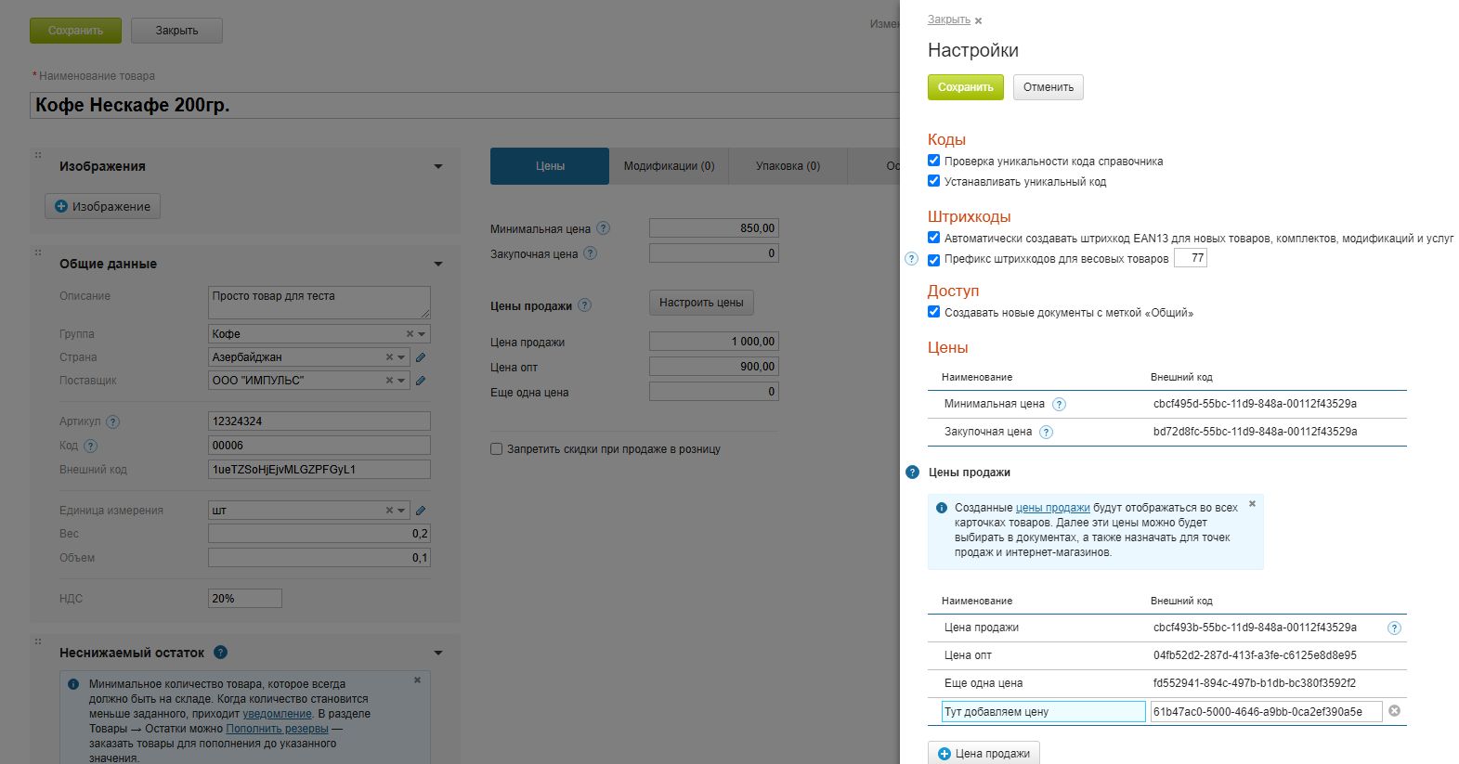Image resolution: width=1459 pixels, height=764 pixels.
Task: Add image with Изображение button
Action: point(102,206)
